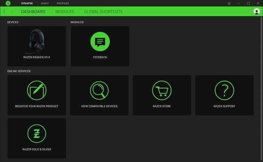Switch to the Profiles tab
This screenshot has width=263, height=162.
coord(63,3)
